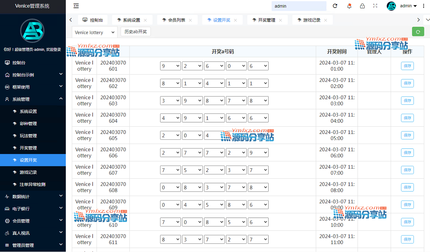This screenshot has width=430, height=252.
Task: Open the admin user dropdown
Action: click(408, 6)
